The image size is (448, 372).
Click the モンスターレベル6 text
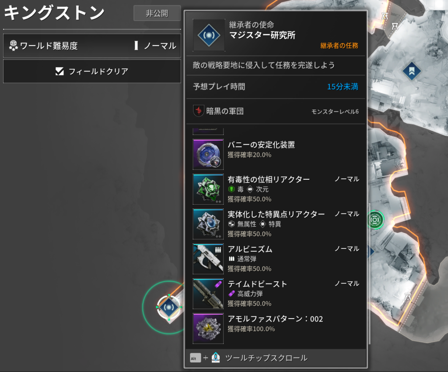(335, 112)
